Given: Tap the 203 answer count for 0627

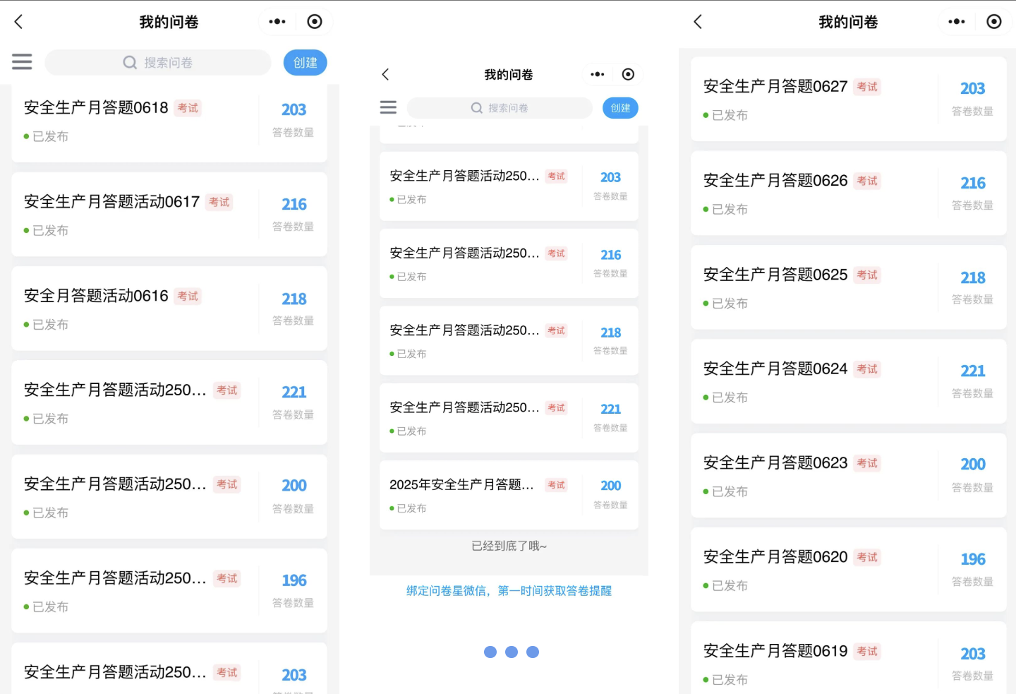Looking at the screenshot, I should (x=972, y=88).
